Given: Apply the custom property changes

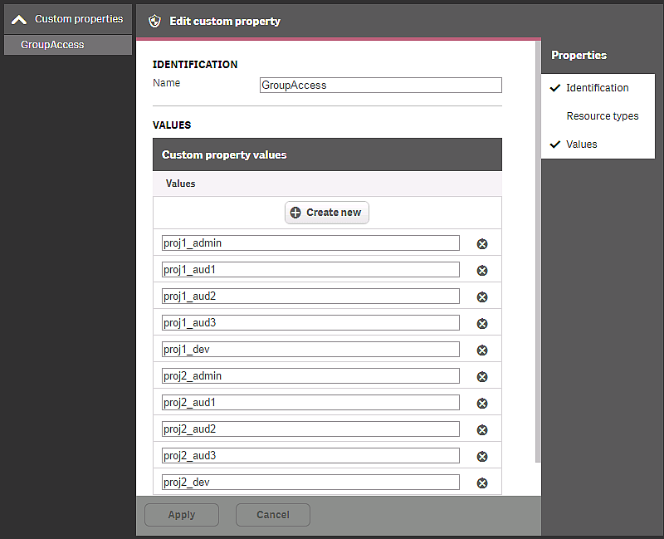Looking at the screenshot, I should point(181,514).
